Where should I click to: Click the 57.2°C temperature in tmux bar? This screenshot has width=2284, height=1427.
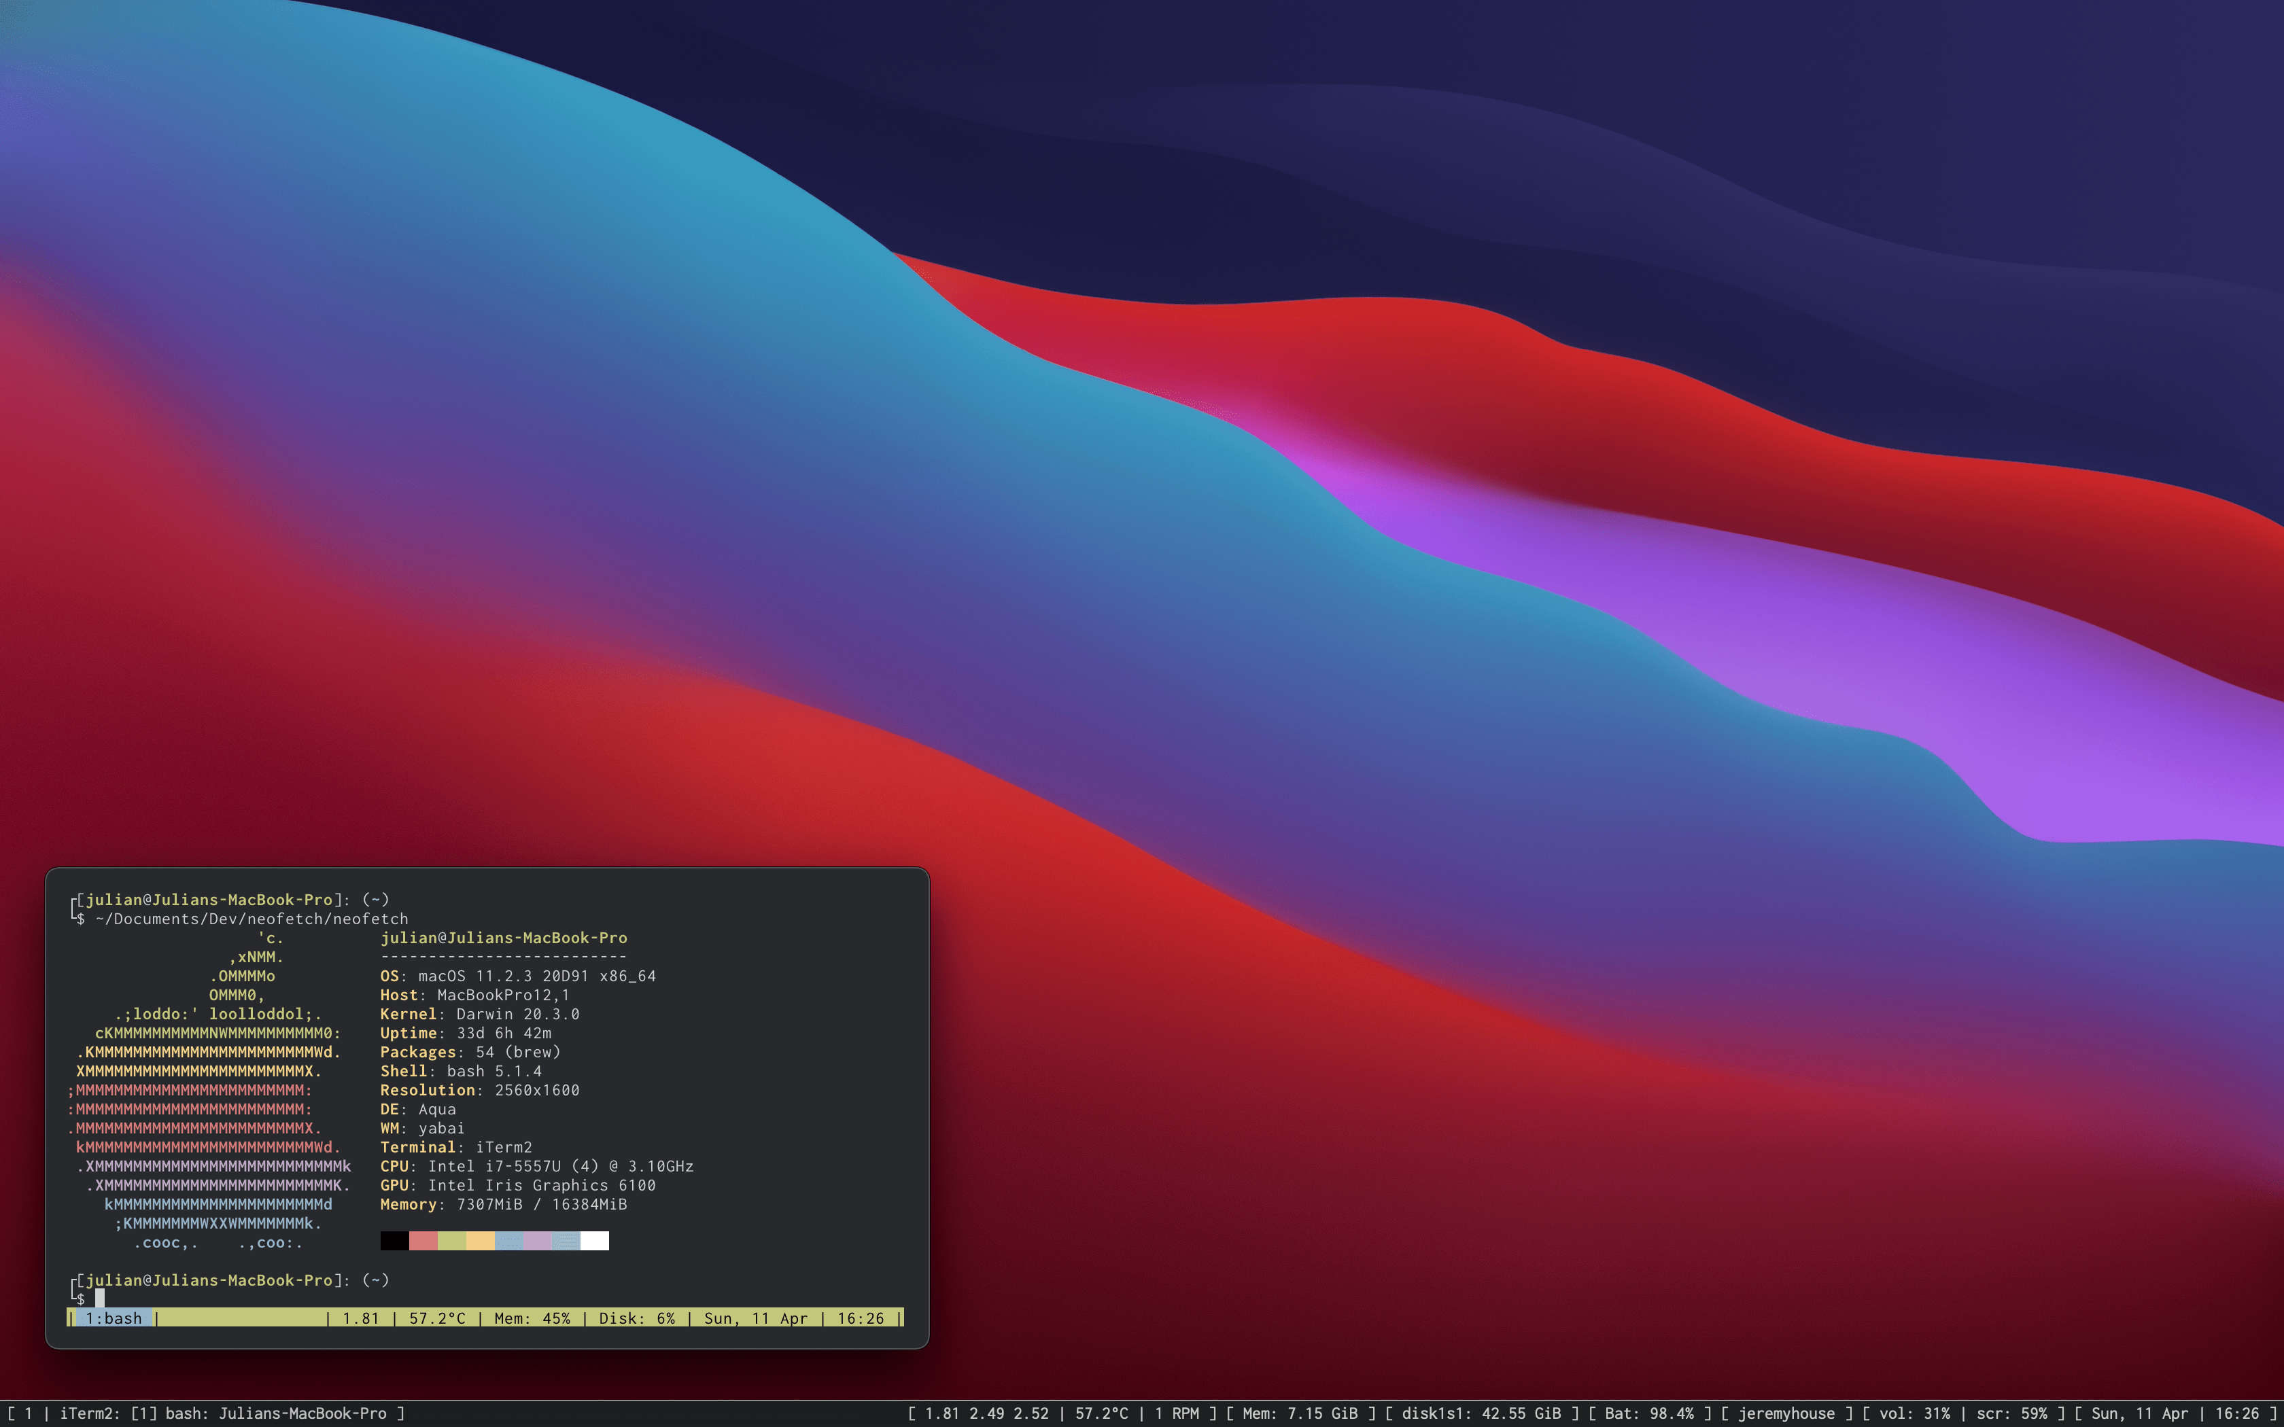coord(437,1318)
